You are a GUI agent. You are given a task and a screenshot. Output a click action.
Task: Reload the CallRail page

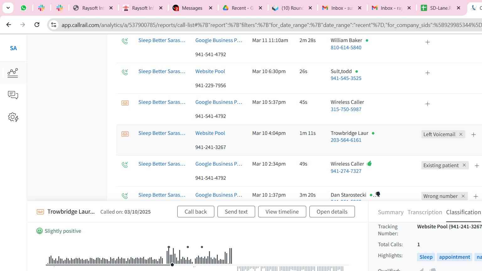37,24
